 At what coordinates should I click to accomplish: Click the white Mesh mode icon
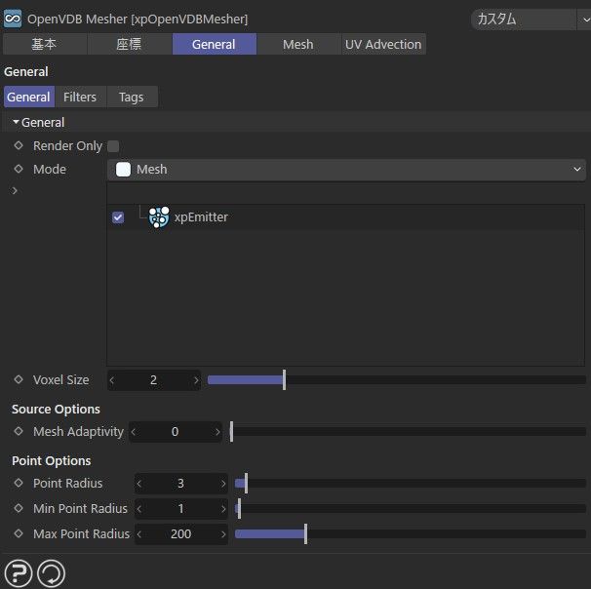point(123,170)
